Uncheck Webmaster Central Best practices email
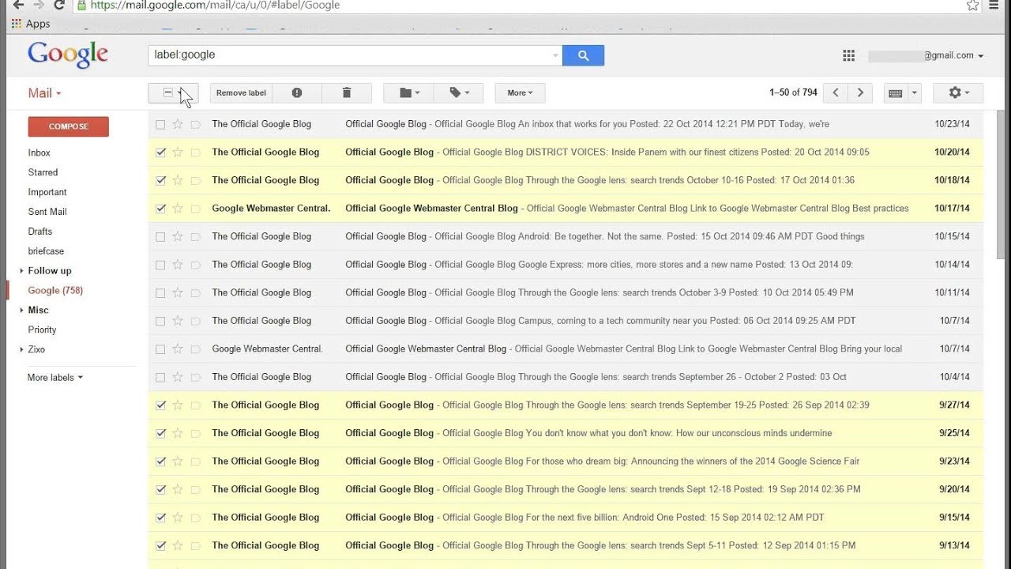 point(160,209)
